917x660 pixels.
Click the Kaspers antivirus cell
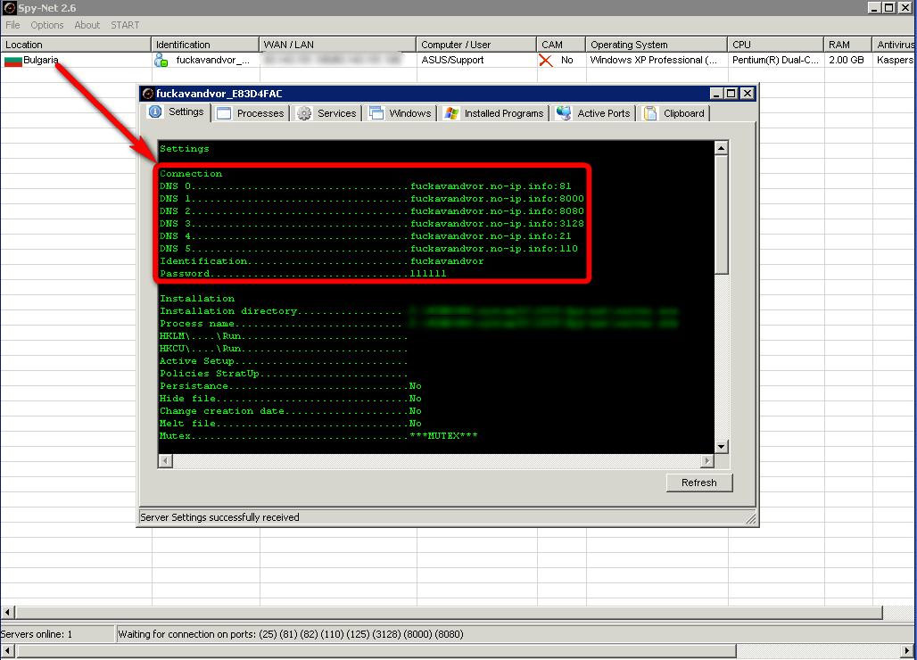pyautogui.click(x=895, y=61)
